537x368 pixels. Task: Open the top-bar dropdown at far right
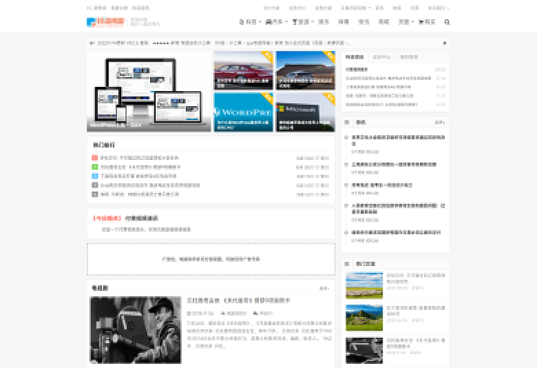pos(438,8)
